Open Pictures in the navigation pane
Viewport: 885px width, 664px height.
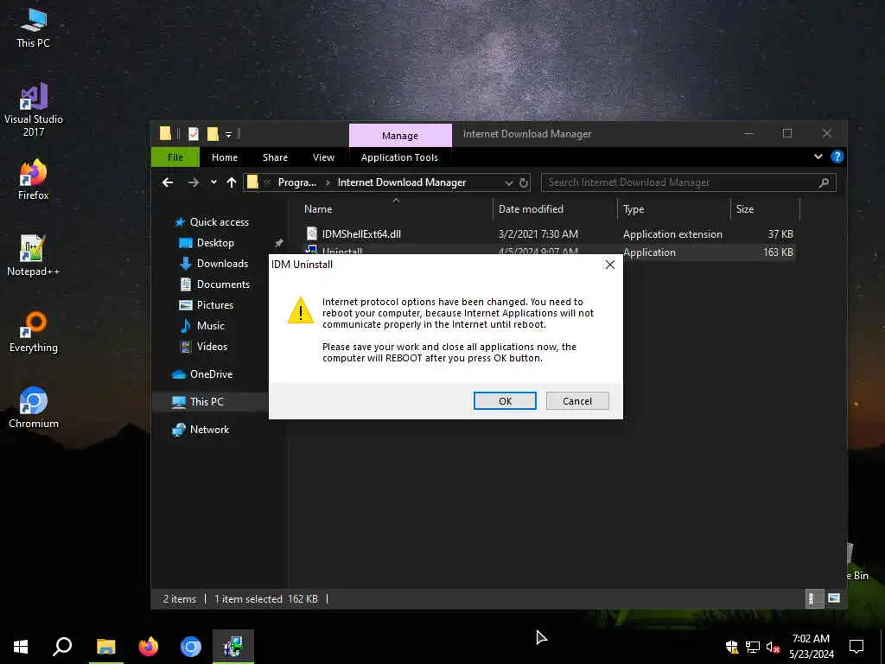point(214,305)
